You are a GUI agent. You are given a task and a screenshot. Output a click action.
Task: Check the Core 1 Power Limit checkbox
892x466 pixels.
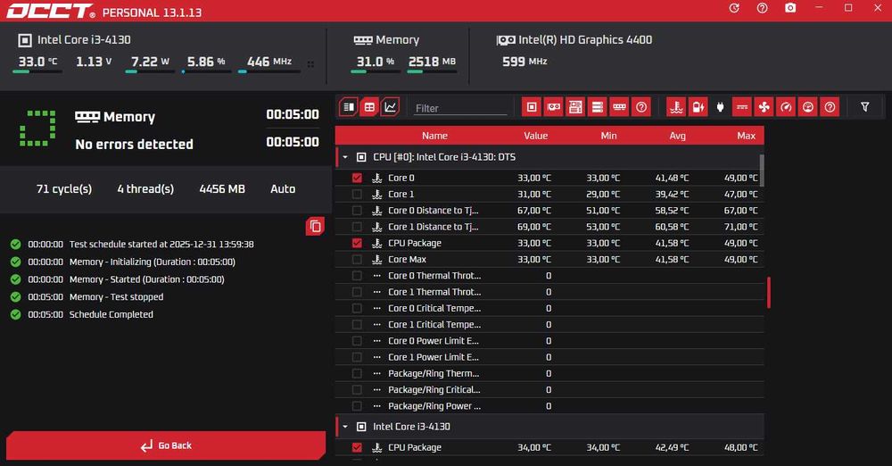pos(357,357)
